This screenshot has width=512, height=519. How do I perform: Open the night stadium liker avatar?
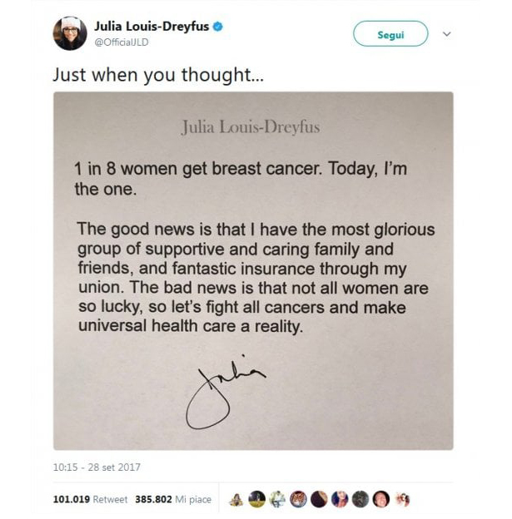tap(256, 499)
